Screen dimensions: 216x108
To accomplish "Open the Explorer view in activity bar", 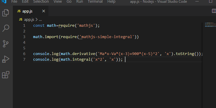I will (6, 13).
